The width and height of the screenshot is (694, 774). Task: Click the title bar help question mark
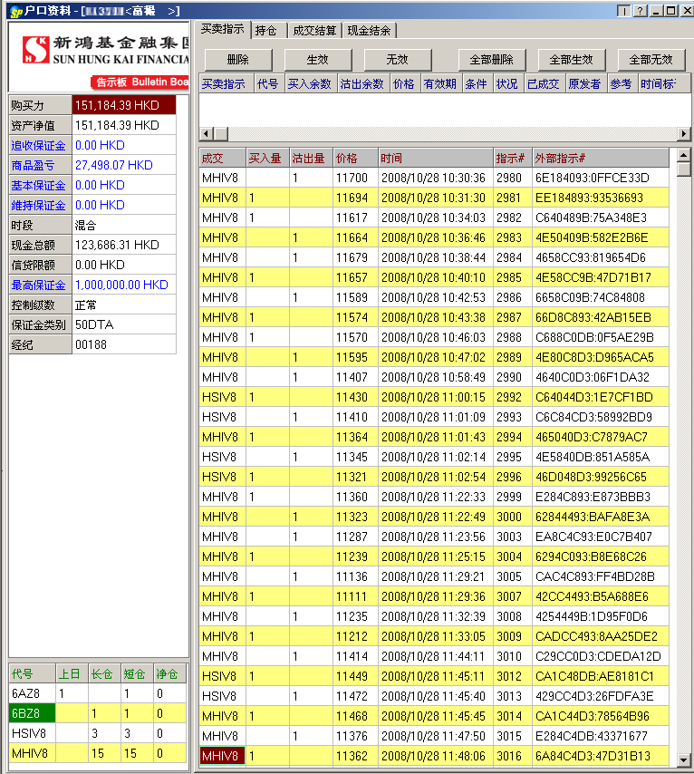tap(640, 11)
